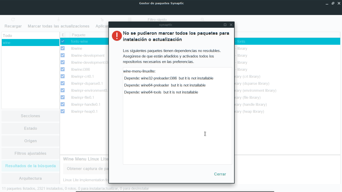Screen dimensions: 342x192
Task: Click Marcar todas las actualizaciones label
Action: (59, 26)
